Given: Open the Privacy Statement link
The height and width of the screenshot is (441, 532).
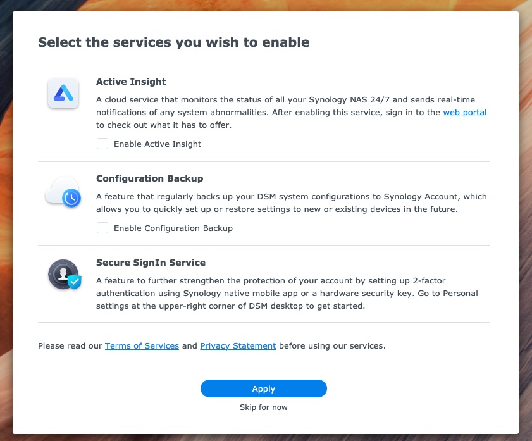Looking at the screenshot, I should (x=238, y=345).
